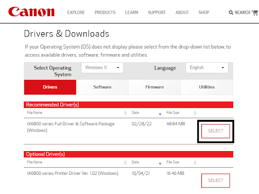Screen dimensions: 259x194
Task: Switch to the Utilities tab
Action: pos(207,87)
